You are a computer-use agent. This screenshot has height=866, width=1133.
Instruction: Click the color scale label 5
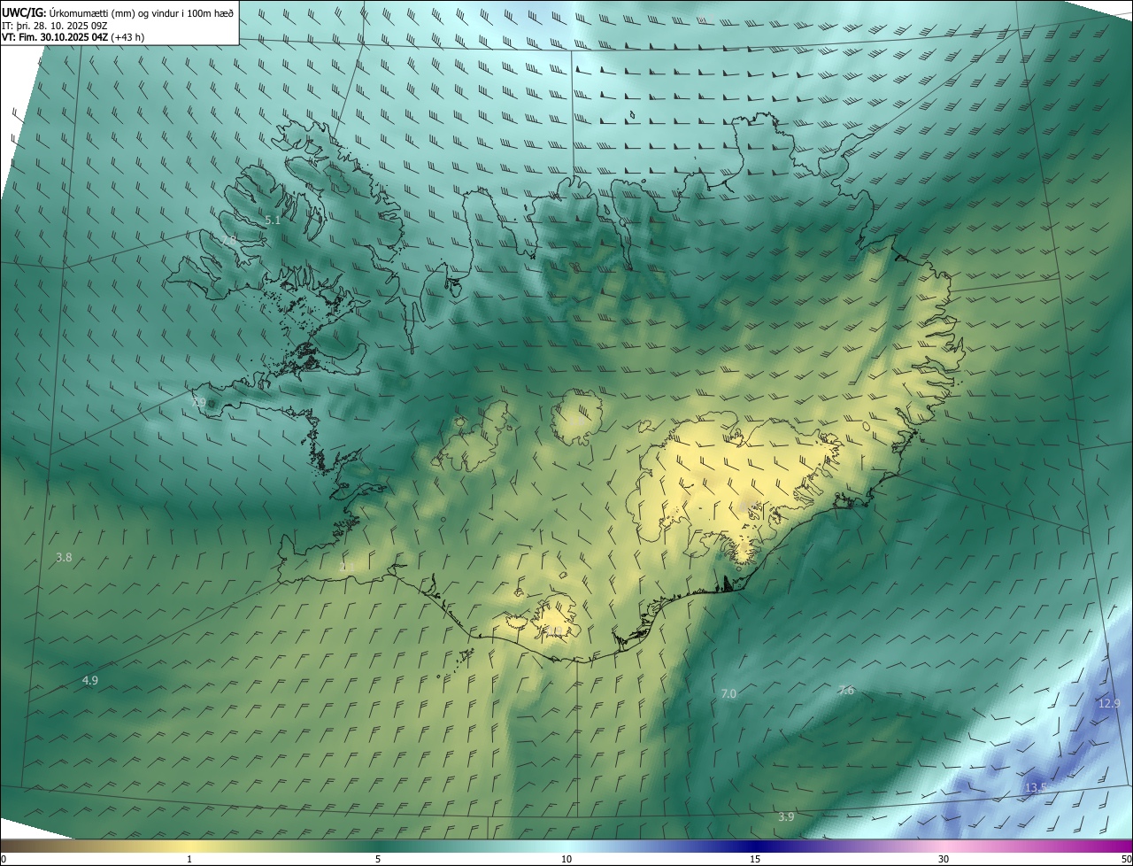click(378, 860)
